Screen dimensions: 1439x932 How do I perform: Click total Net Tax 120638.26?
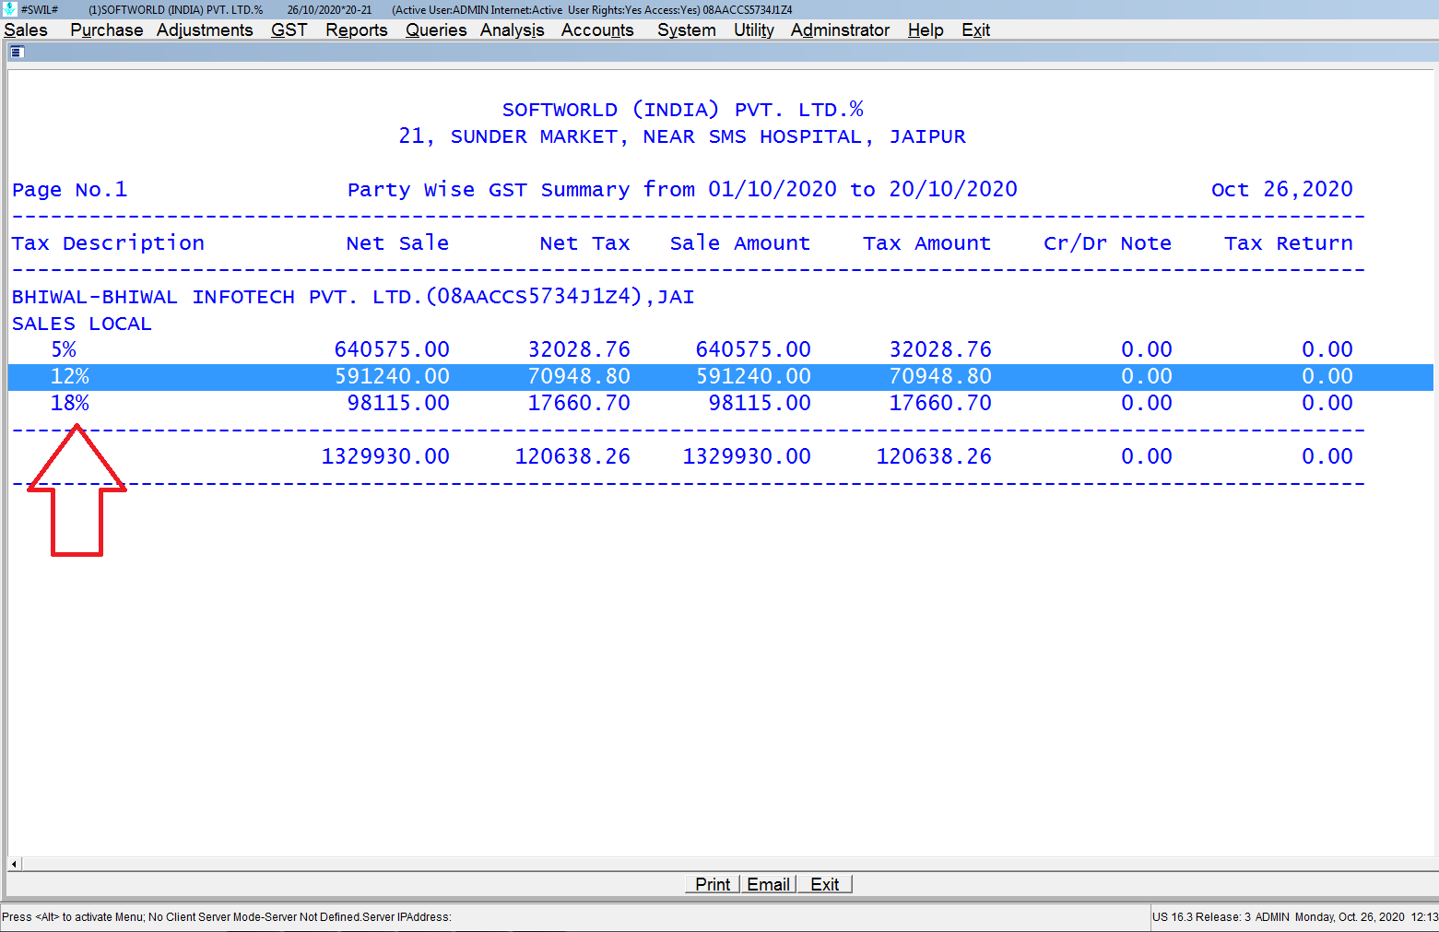(572, 456)
